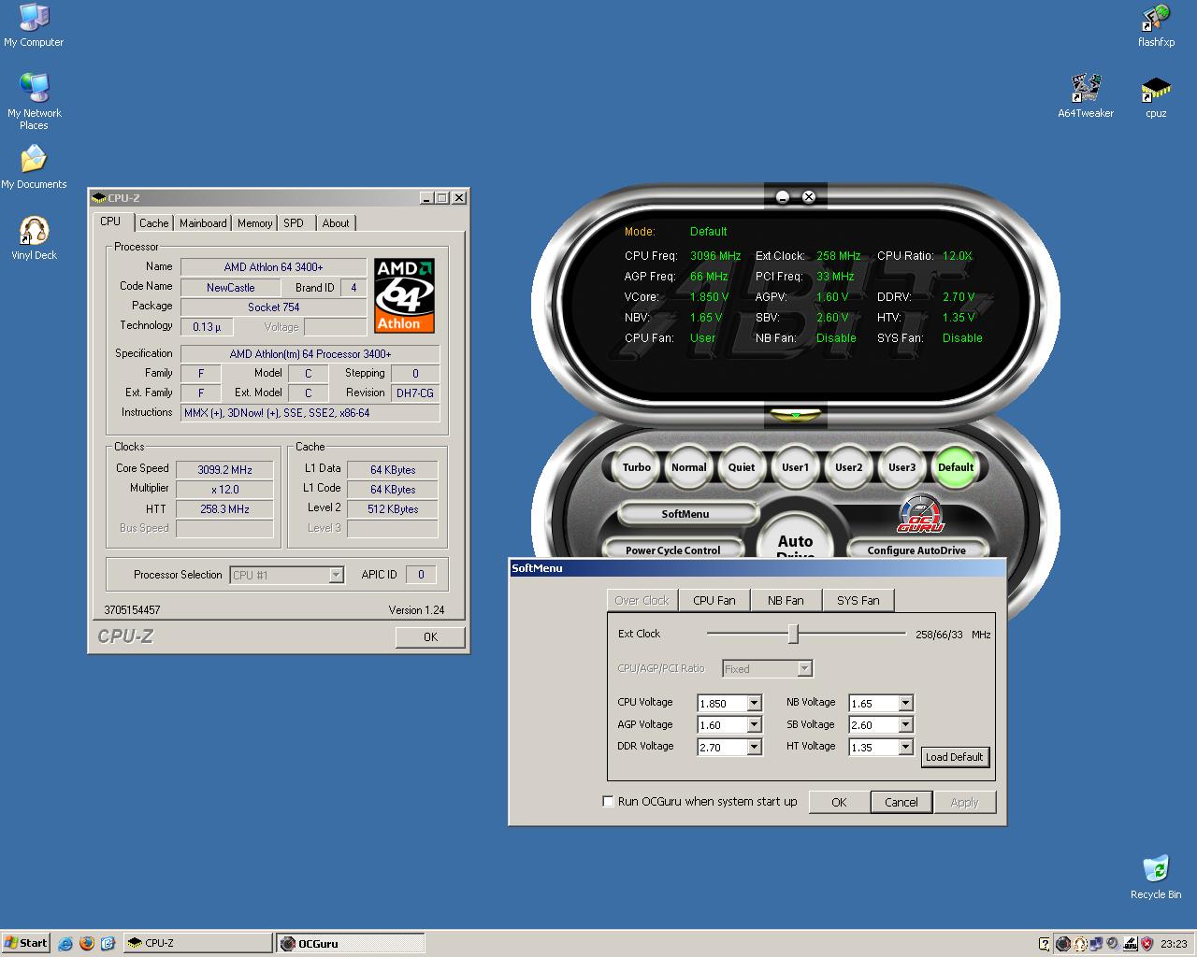The width and height of the screenshot is (1197, 957).
Task: Switch to the Cache tab in CPU-Z
Action: [154, 223]
